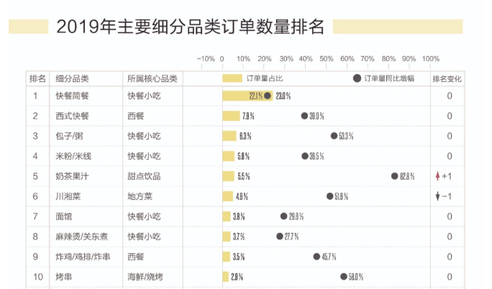Click the 53.3% growth dot for 包子/粥

(x=334, y=136)
